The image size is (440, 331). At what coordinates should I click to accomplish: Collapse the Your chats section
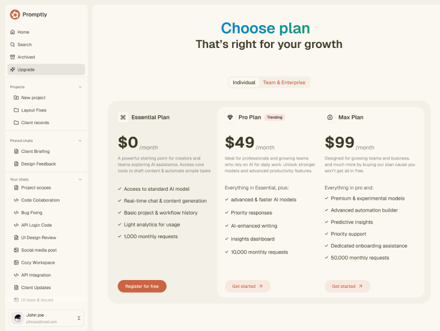80,179
